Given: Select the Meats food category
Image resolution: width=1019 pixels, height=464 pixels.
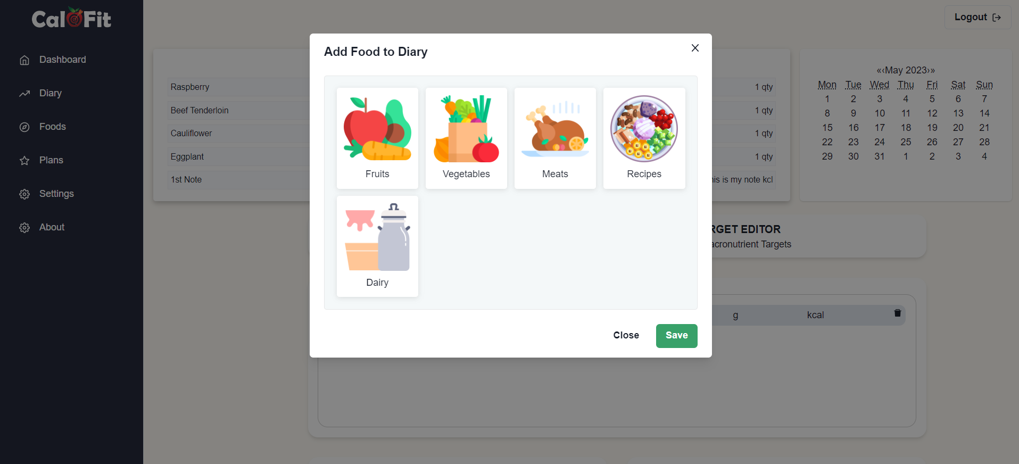Looking at the screenshot, I should click(x=554, y=138).
